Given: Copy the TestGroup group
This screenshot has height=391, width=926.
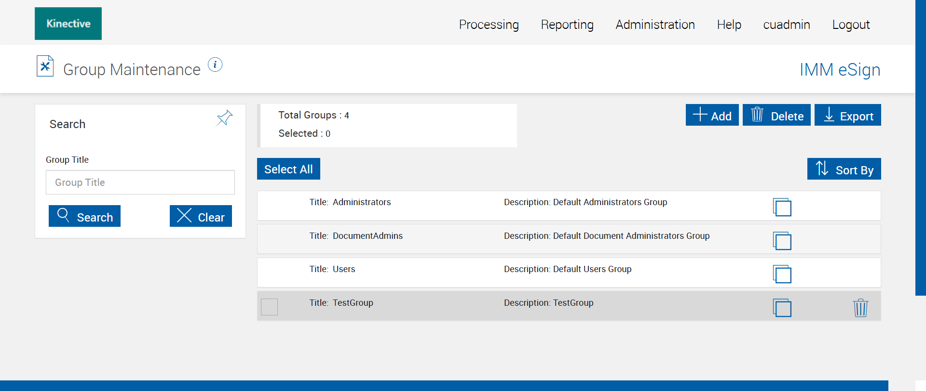Looking at the screenshot, I should pyautogui.click(x=782, y=308).
